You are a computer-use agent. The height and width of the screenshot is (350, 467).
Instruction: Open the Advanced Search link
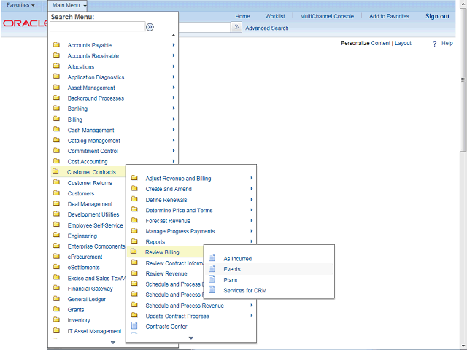266,28
